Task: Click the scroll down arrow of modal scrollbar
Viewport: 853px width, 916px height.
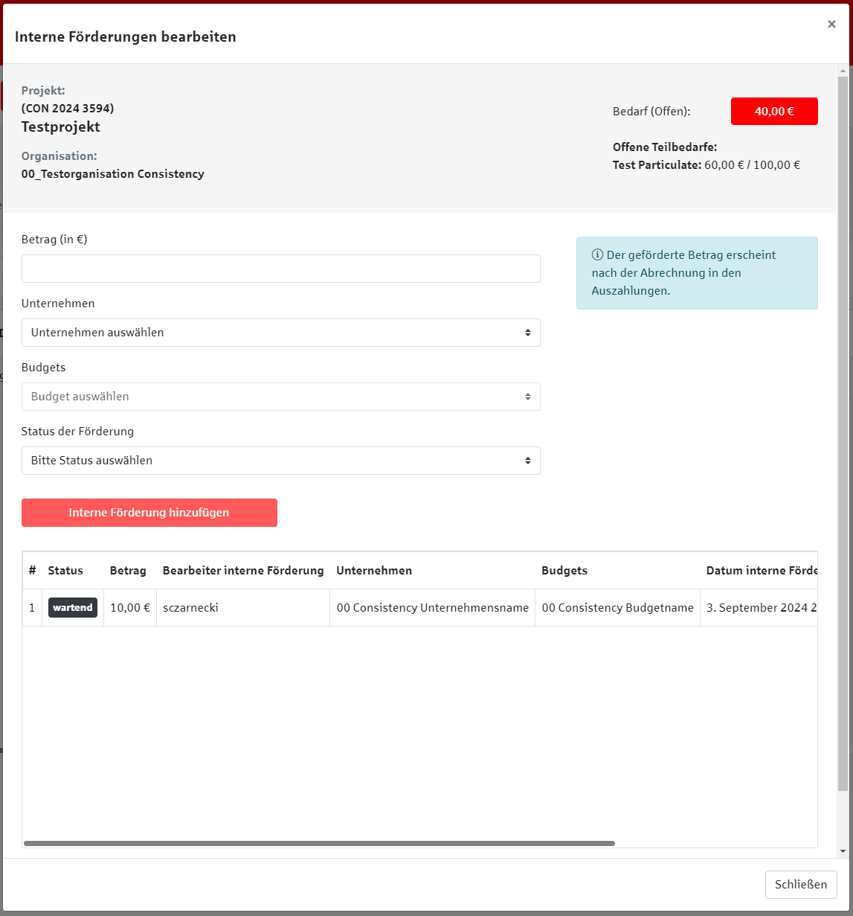Action: 842,851
